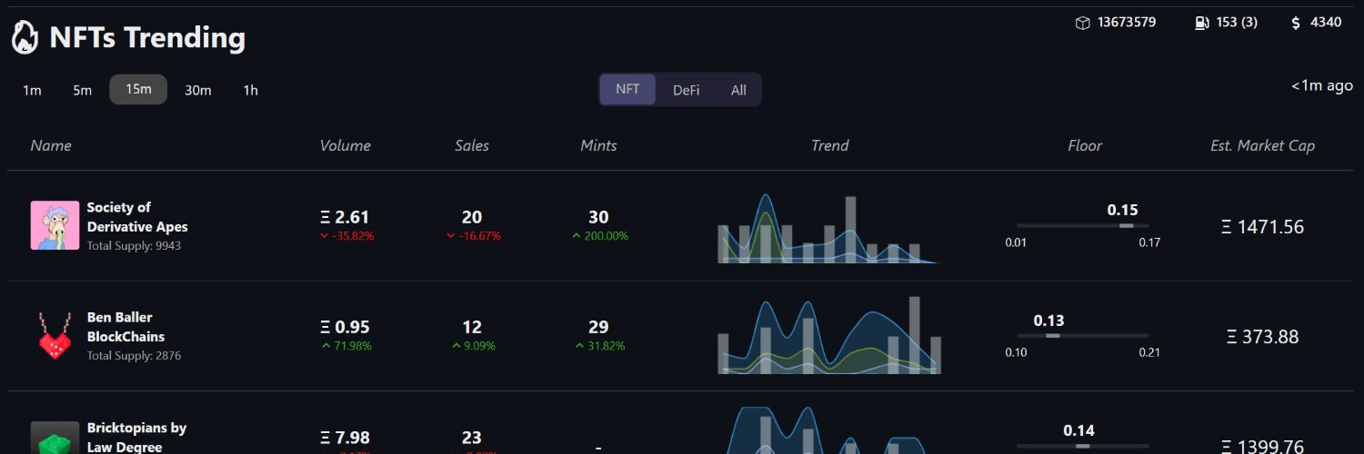Select the 30m time range
This screenshot has height=454, width=1364.
tap(198, 90)
